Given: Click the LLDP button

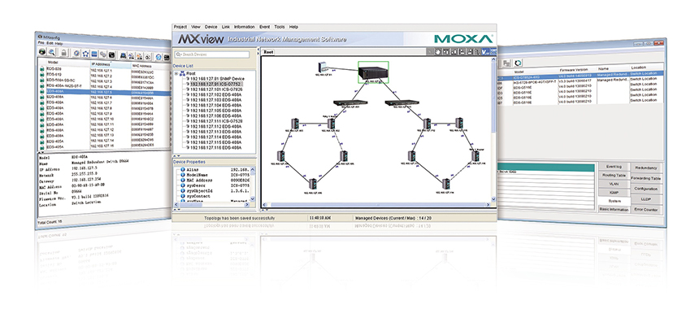Looking at the screenshot, I should [646, 199].
